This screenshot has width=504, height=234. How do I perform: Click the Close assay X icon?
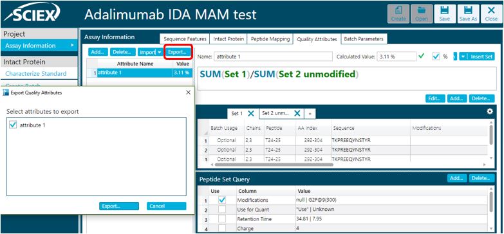point(491,14)
